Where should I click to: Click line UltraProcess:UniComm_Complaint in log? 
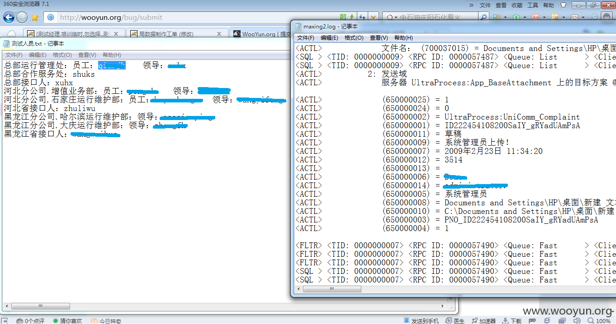click(x=512, y=117)
